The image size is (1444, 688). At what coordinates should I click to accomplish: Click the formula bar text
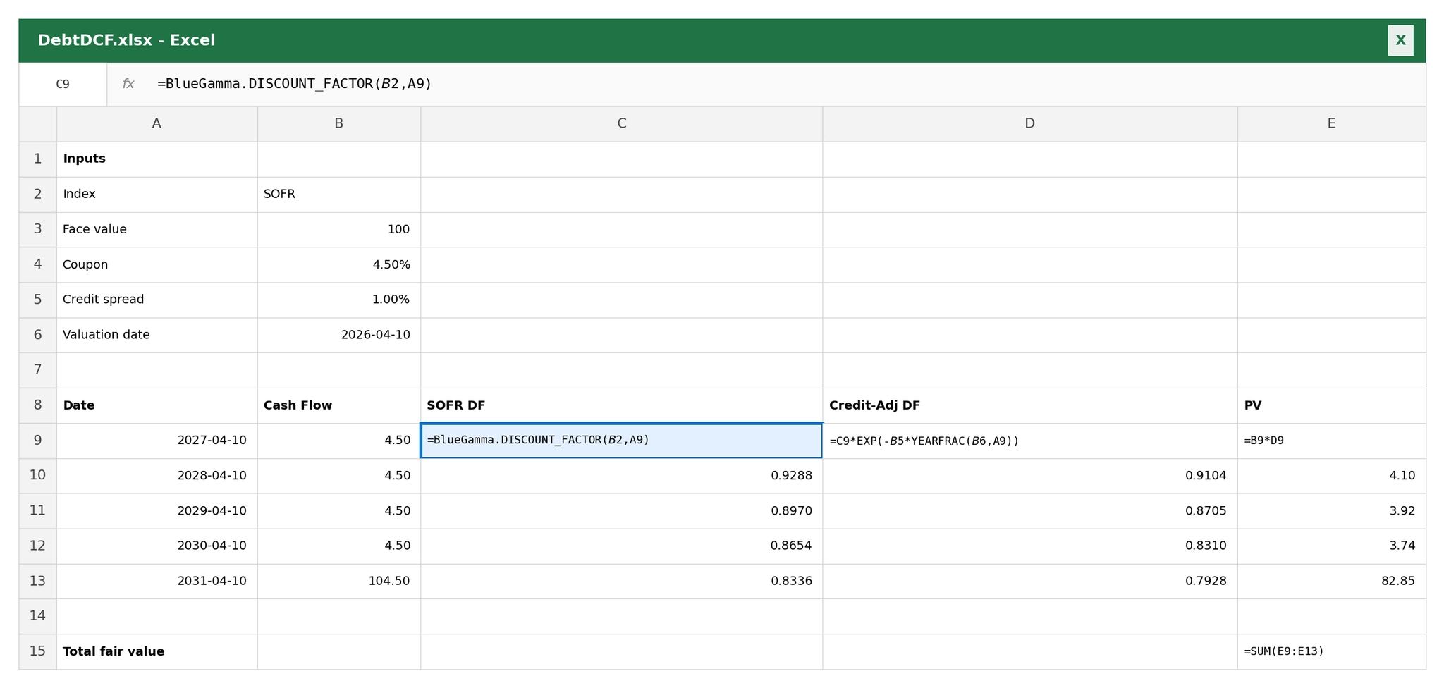pyautogui.click(x=294, y=85)
